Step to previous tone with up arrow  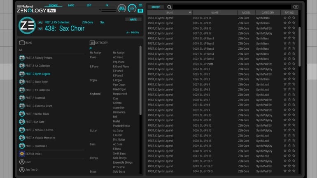[40, 22]
